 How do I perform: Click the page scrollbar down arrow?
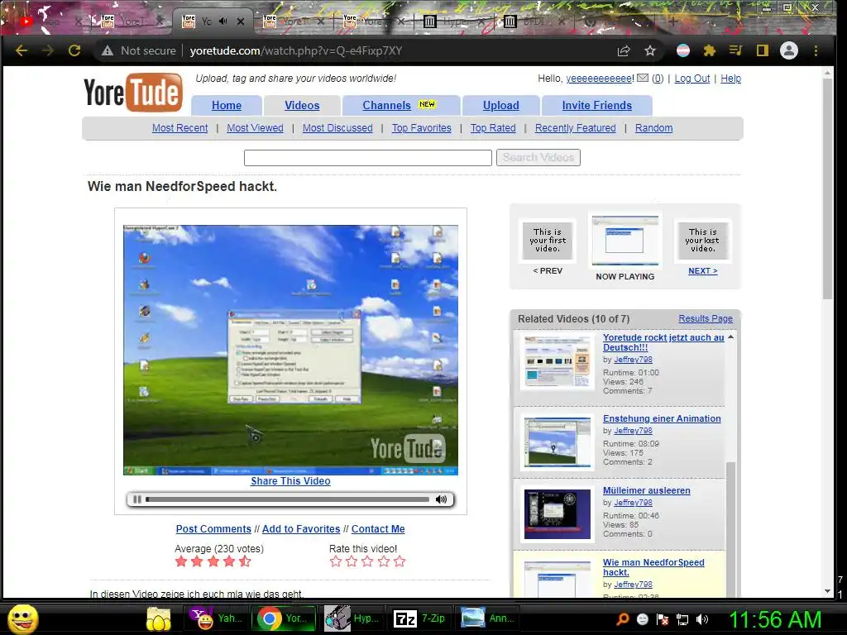coord(827,591)
